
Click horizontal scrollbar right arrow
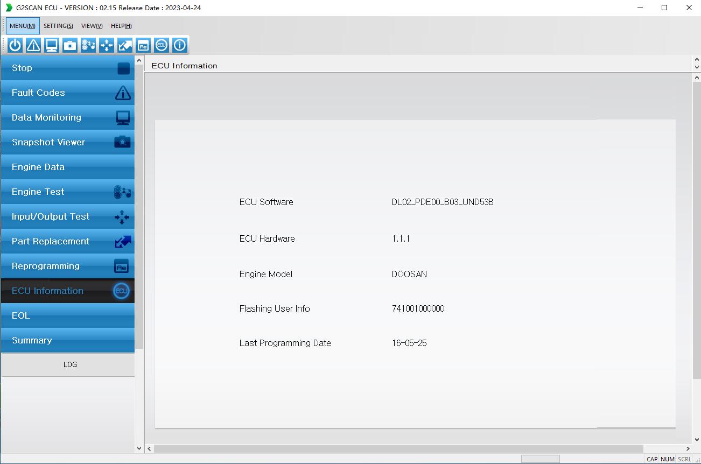688,448
